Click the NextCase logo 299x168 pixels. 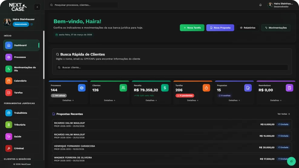pyautogui.click(x=18, y=7)
